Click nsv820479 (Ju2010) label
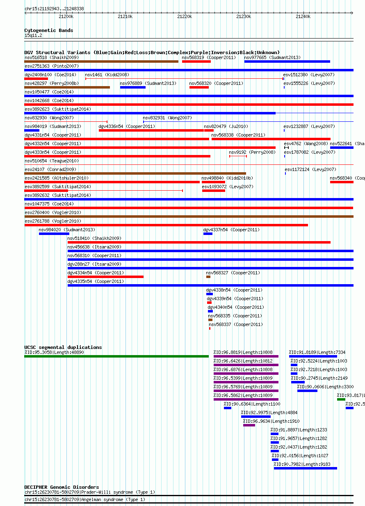This screenshot has height=506, width=365. click(226, 127)
